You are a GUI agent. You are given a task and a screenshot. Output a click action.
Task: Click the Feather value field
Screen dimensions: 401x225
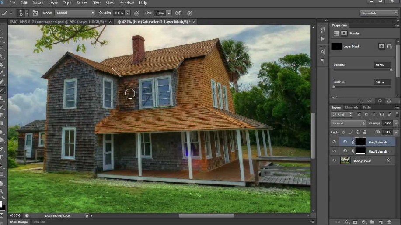[x=382, y=82]
